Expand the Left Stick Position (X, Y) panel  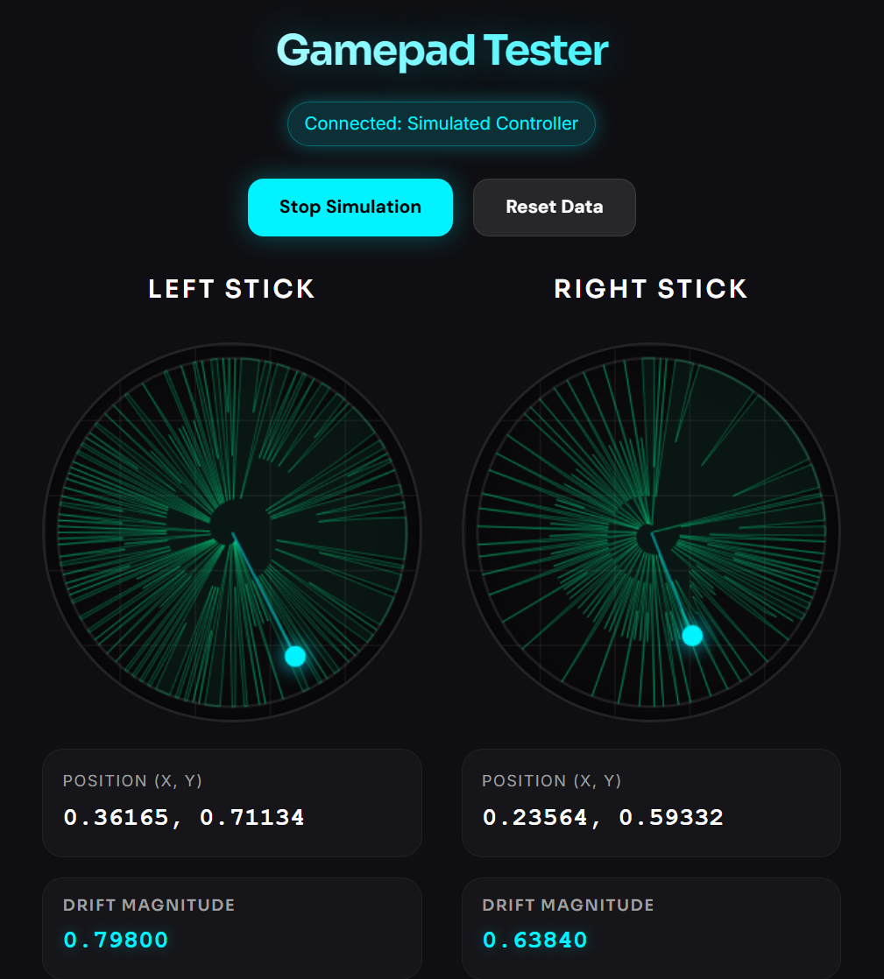coord(232,802)
